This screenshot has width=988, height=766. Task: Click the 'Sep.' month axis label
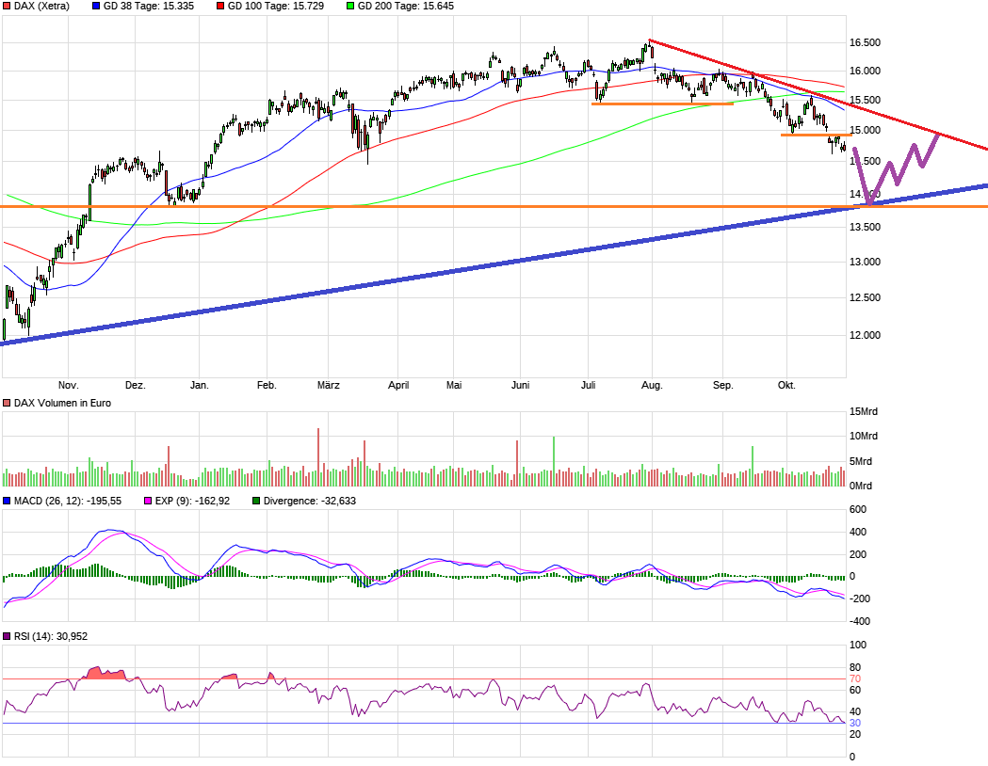(x=722, y=385)
